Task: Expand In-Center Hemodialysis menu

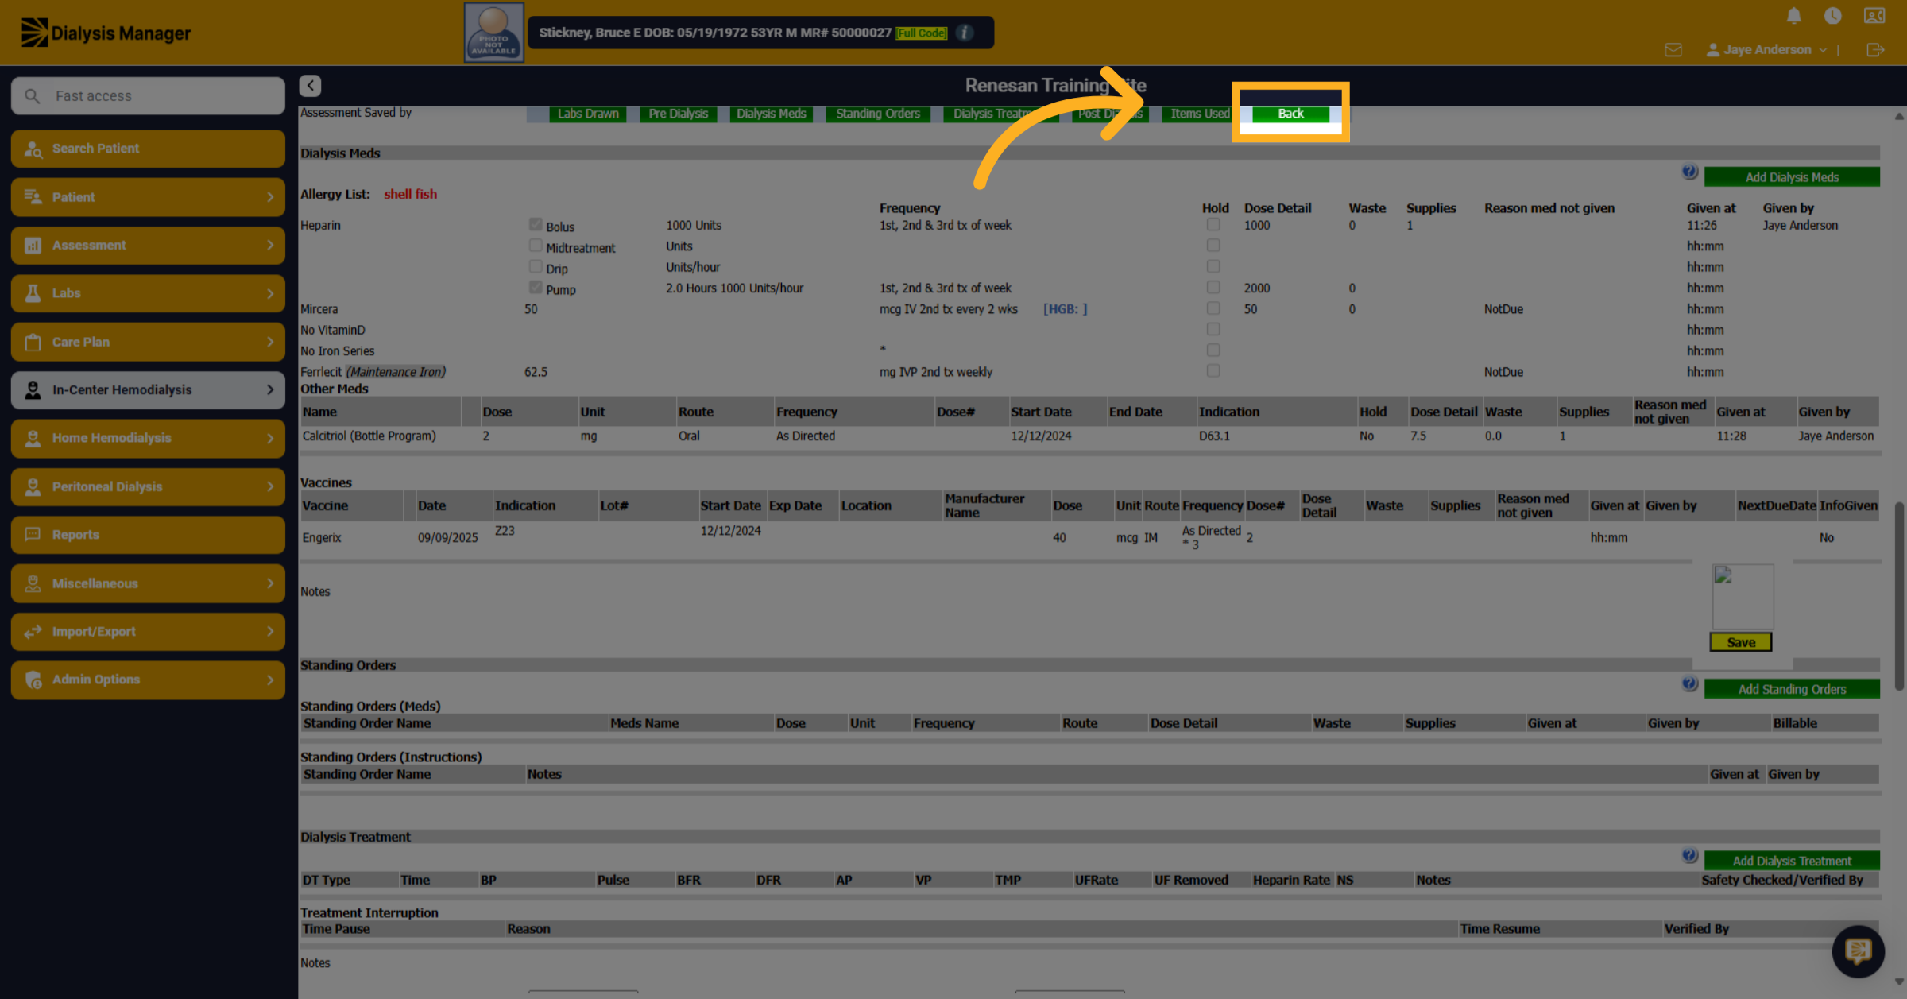Action: coord(148,389)
